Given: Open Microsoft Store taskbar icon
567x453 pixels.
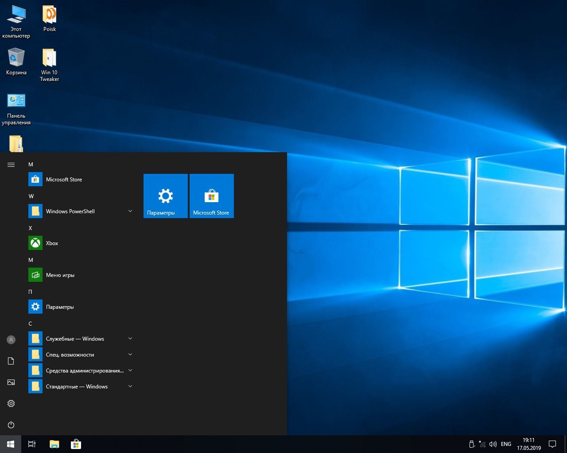Looking at the screenshot, I should click(x=76, y=444).
